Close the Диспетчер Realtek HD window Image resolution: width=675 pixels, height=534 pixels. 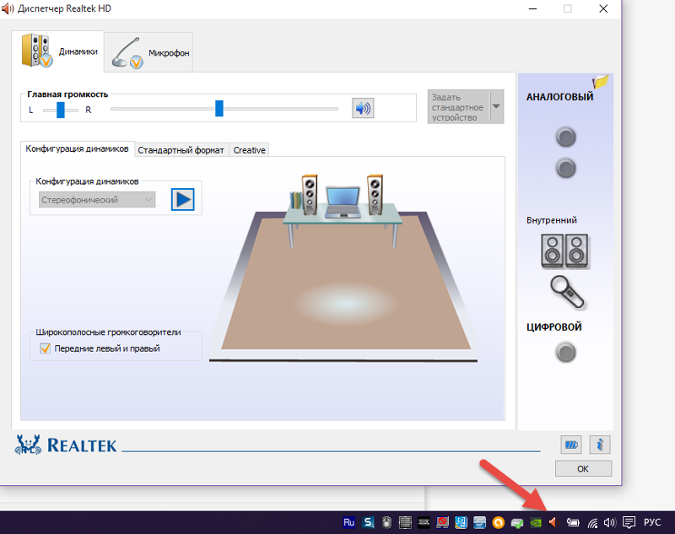(603, 8)
